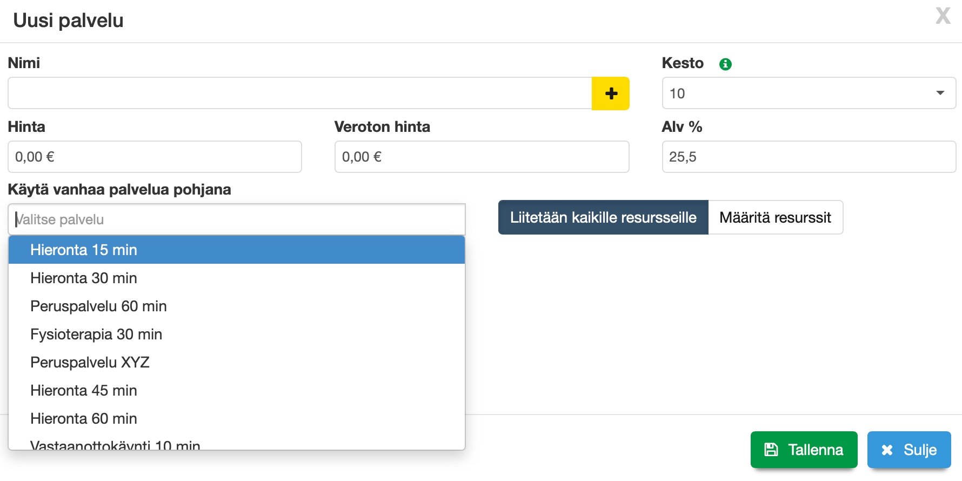Switch to Määritä resurssit option
This screenshot has width=962, height=481.
coord(775,217)
